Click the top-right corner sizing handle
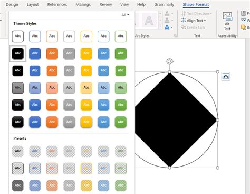The width and height of the screenshot is (250, 194). [x=218, y=72]
